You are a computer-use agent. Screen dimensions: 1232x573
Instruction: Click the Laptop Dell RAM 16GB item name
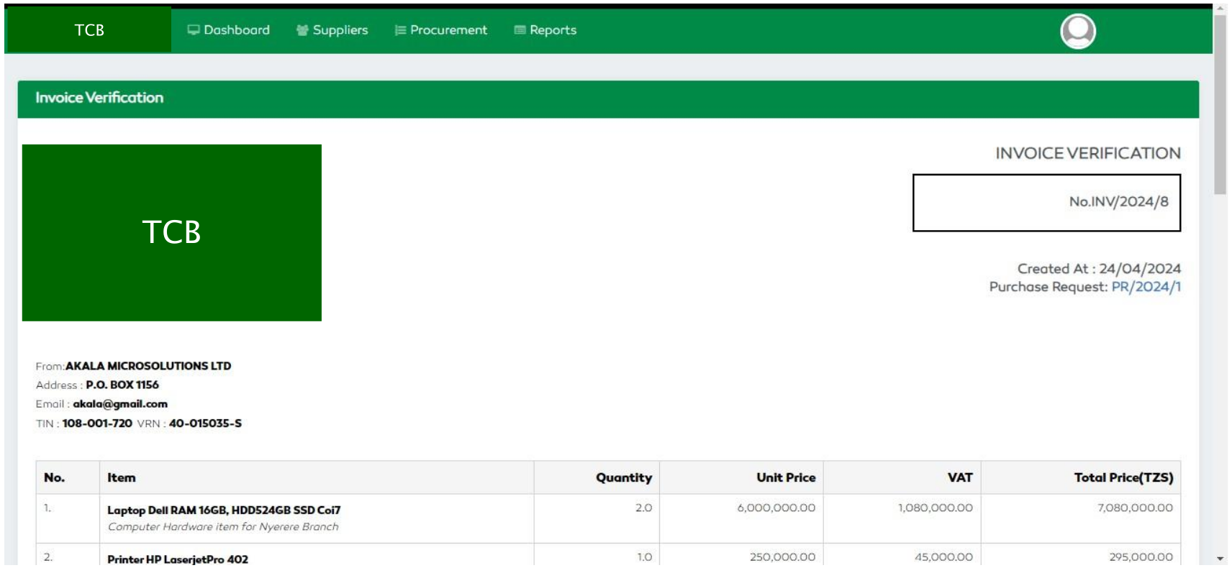tap(224, 510)
